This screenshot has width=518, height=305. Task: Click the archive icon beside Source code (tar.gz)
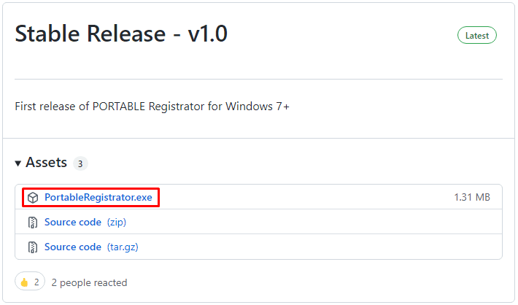coord(33,247)
